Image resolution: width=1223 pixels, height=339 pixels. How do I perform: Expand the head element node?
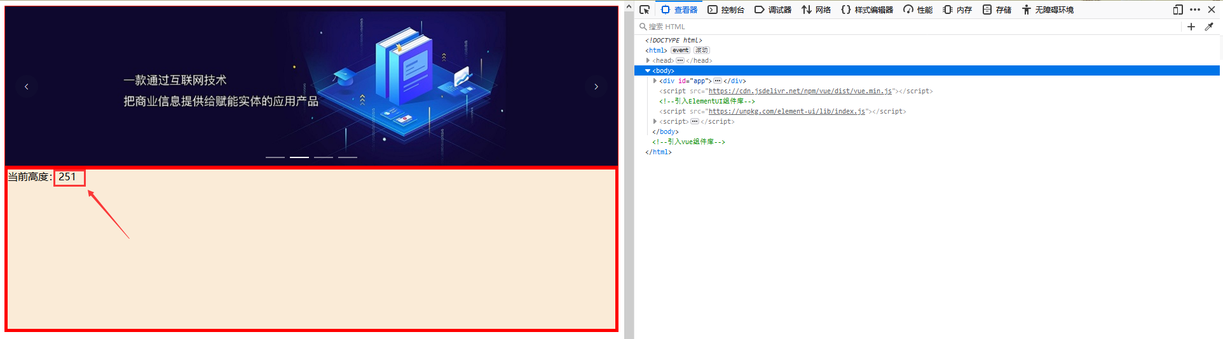[x=648, y=60]
